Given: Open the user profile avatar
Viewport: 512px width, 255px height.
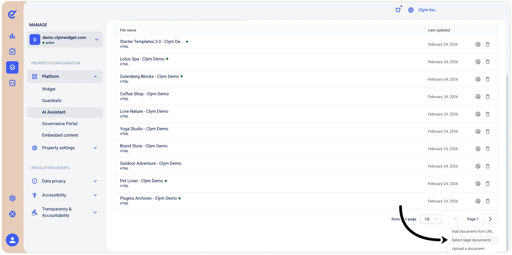Looking at the screenshot, I should [12, 240].
